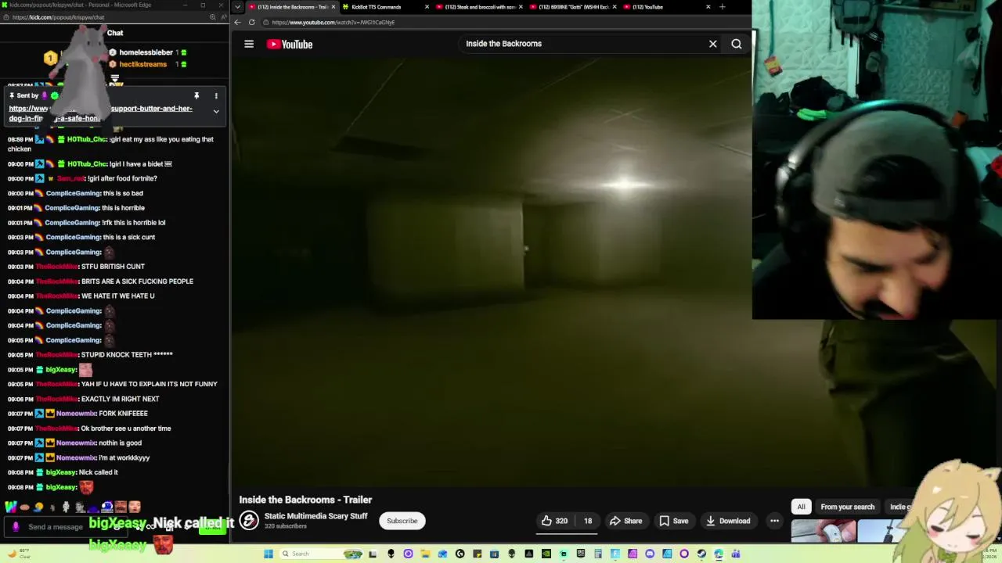The height and width of the screenshot is (563, 1002).
Task: Go to YouTube home via logo
Action: click(x=290, y=45)
